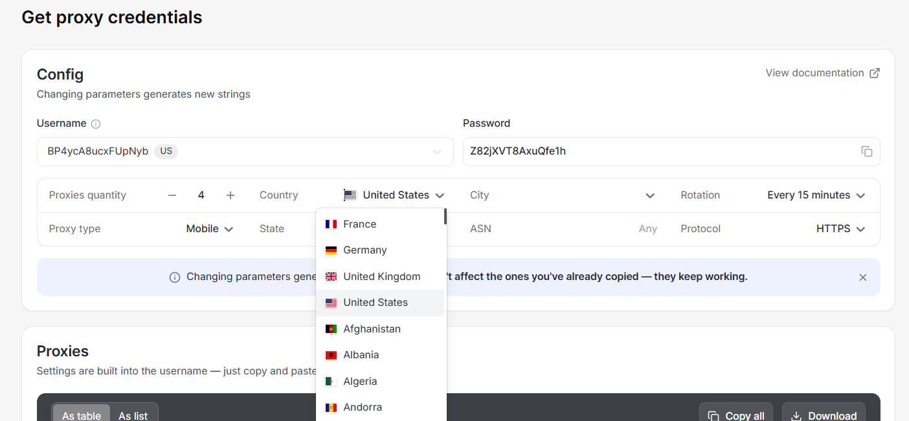This screenshot has width=909, height=421.
Task: Click the France flag icon
Action: point(331,224)
